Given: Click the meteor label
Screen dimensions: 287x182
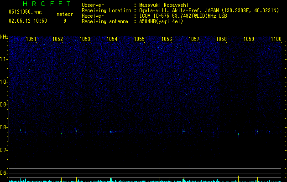Looking at the screenshot, I should (65, 14).
